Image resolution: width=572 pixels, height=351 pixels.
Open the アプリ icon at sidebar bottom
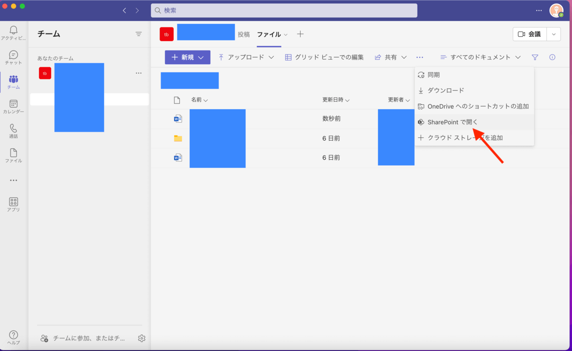[13, 202]
